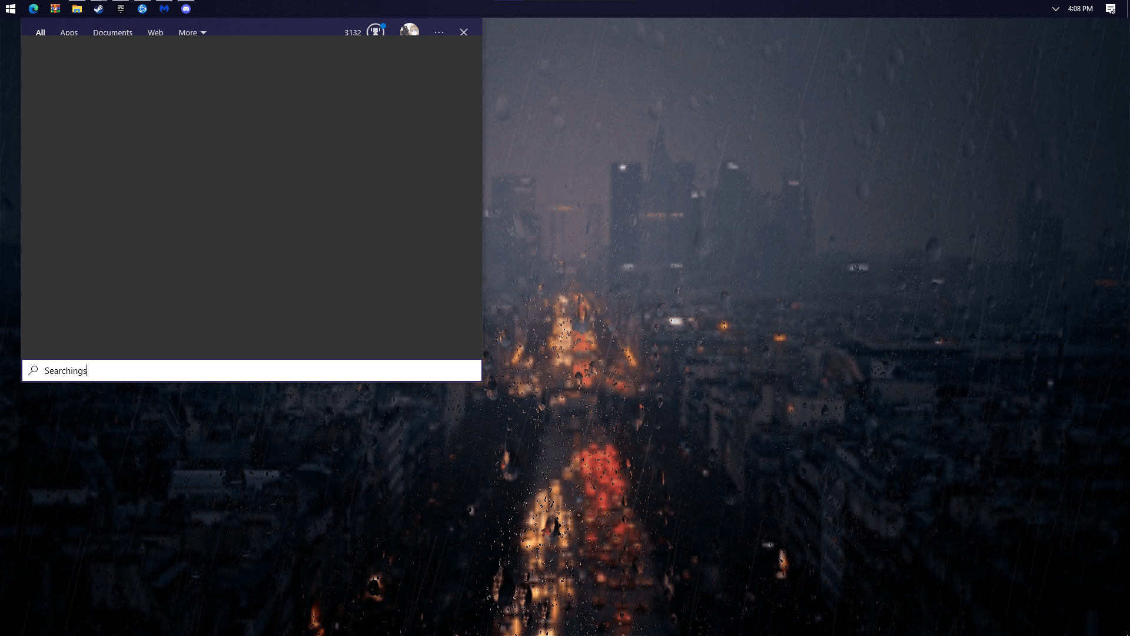Launch Microsoft Edge from taskbar

pyautogui.click(x=34, y=9)
